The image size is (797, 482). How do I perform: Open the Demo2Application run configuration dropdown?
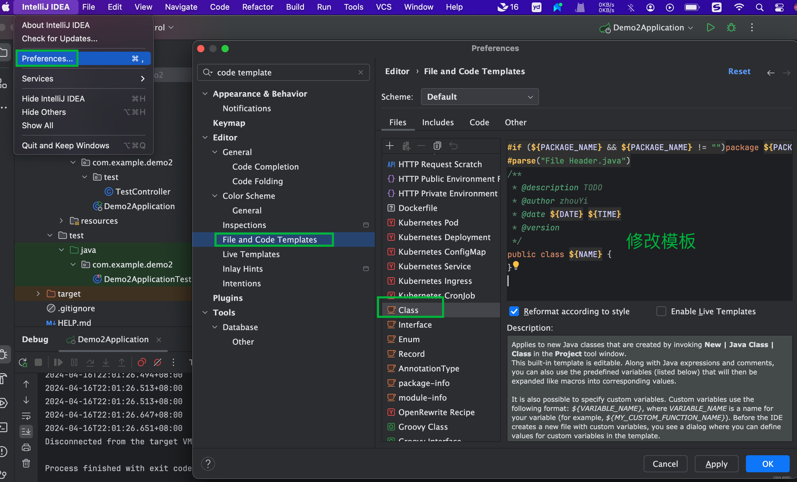click(647, 27)
